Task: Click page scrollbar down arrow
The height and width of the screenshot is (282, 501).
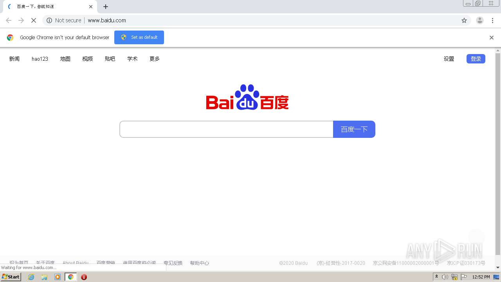Action: pos(498,268)
